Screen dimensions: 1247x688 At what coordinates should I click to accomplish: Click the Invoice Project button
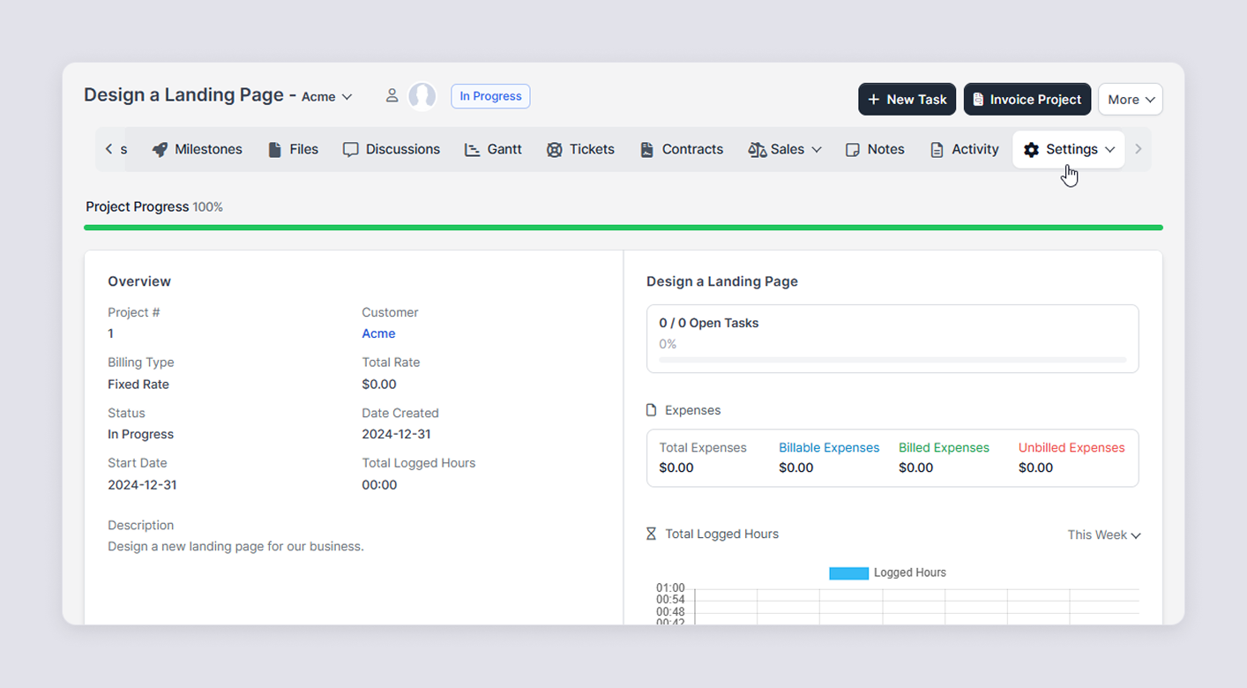point(1027,100)
